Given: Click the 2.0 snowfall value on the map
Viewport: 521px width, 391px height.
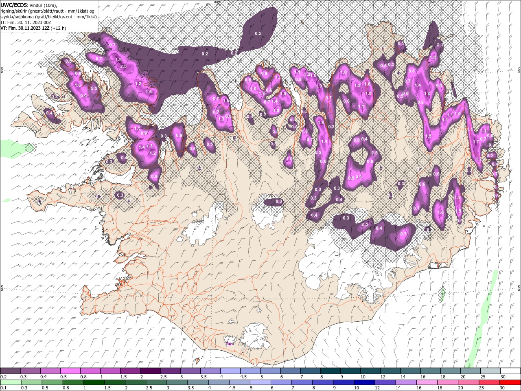Looking at the screenshot, I should click(124, 66).
